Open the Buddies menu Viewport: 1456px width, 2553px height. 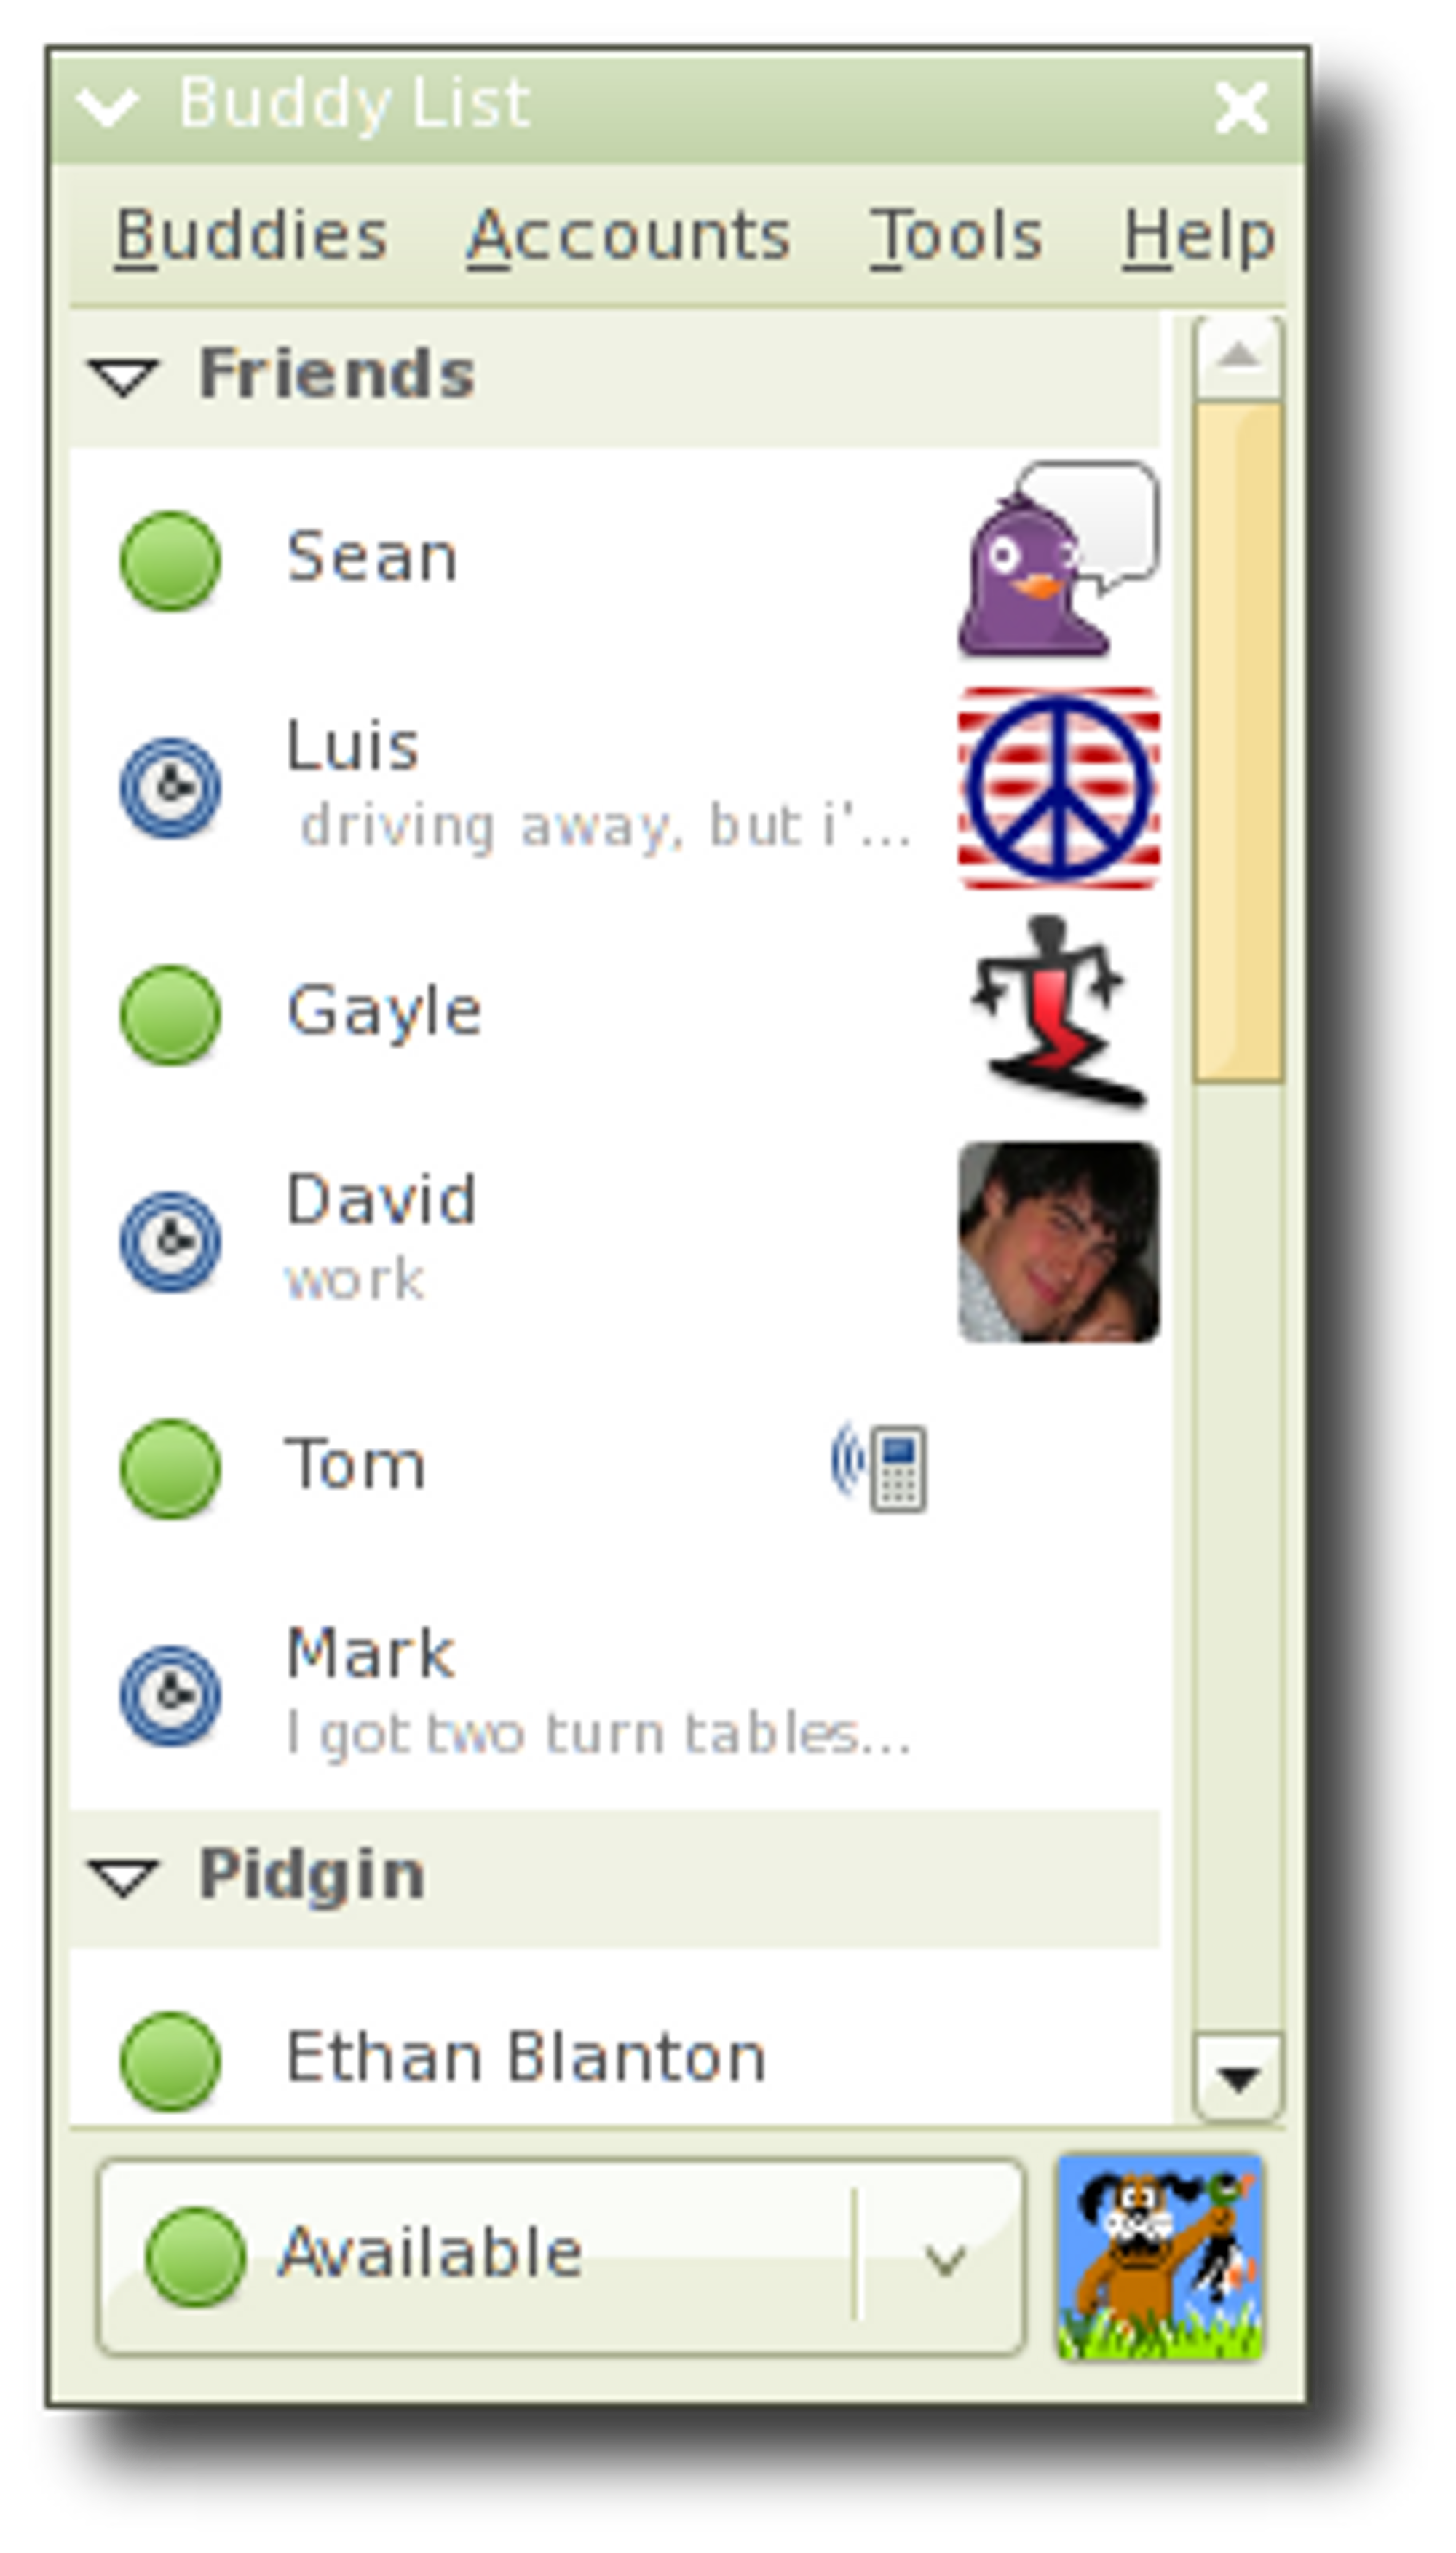251,237
